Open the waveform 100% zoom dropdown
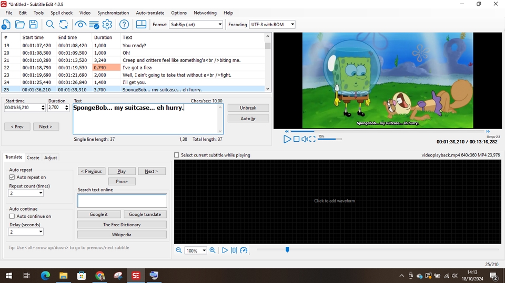 [x=196, y=250]
